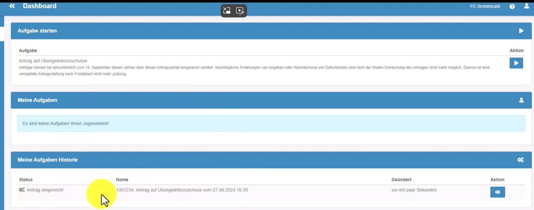This screenshot has width=534, height=210.
Task: Click 'Es sind keine Aufgaben Ihnen zugewiesen!' notice
Action: 272,123
